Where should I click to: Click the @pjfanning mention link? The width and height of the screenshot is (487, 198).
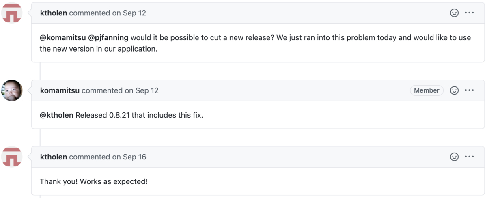point(108,38)
